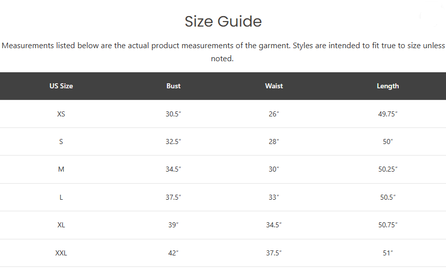Select the US Size column header
Image resolution: width=446 pixels, height=276 pixels.
[x=61, y=86]
